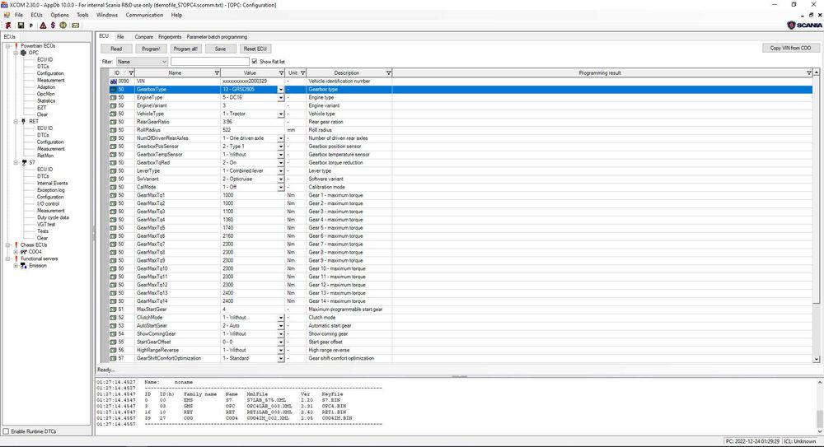Viewport: 824px width, 447px height.
Task: Open the Communication menu
Action: click(x=144, y=16)
